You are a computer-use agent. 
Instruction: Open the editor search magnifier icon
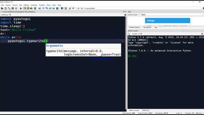point(125,15)
